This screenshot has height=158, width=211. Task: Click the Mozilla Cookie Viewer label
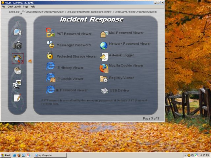(x=126, y=66)
